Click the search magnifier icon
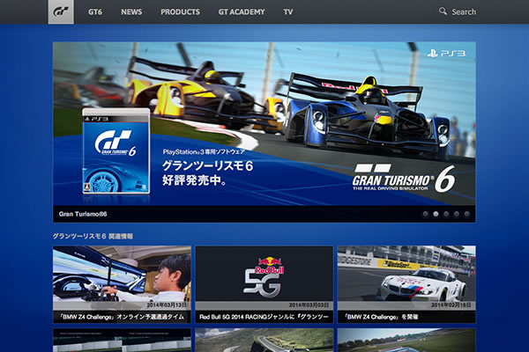Image resolution: width=529 pixels, height=352 pixels. [x=443, y=11]
